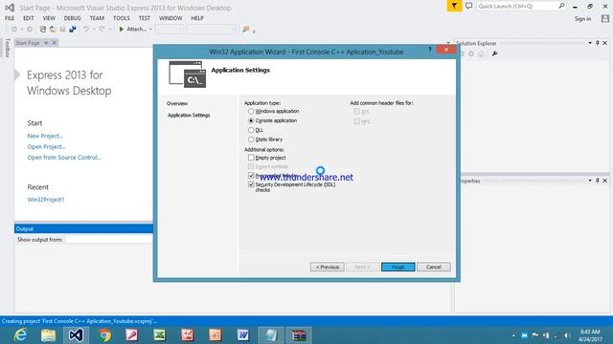This screenshot has width=613, height=344.
Task: Open Word from the taskbar
Action: pos(242,335)
